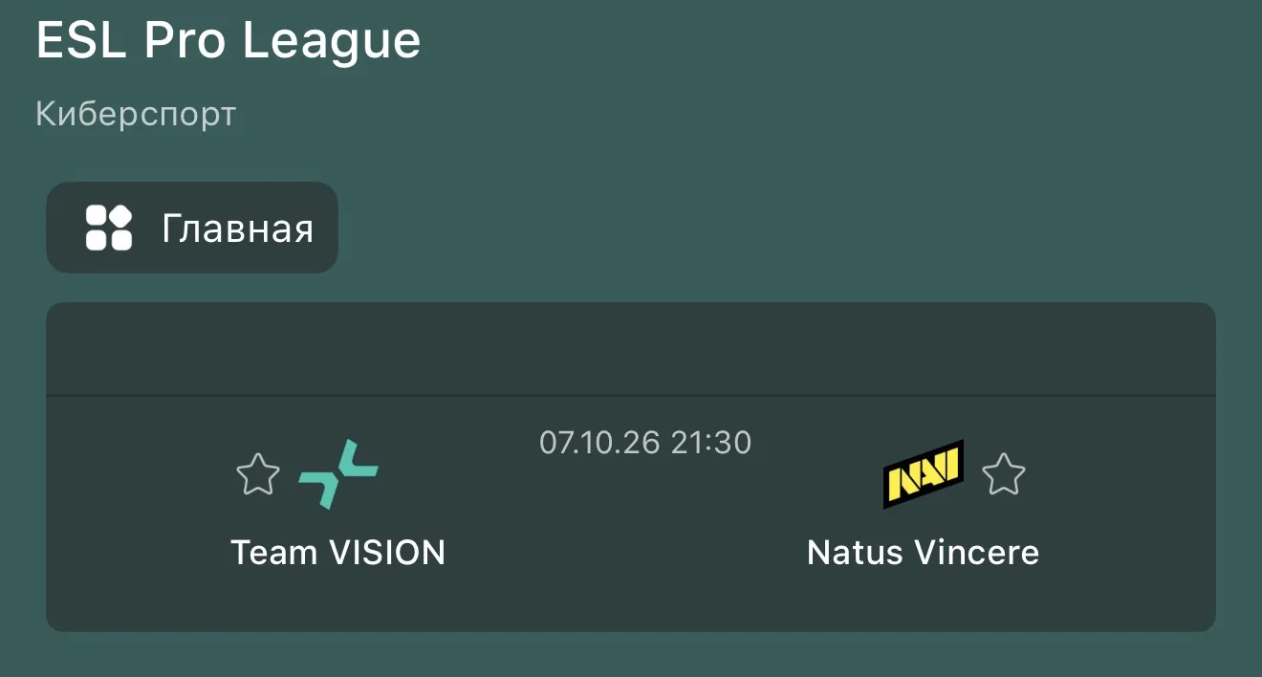Click the empty header strip of the match card
The width and height of the screenshot is (1262, 677).
(x=631, y=349)
